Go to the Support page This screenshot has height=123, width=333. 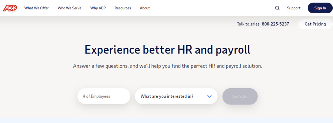pos(294,8)
